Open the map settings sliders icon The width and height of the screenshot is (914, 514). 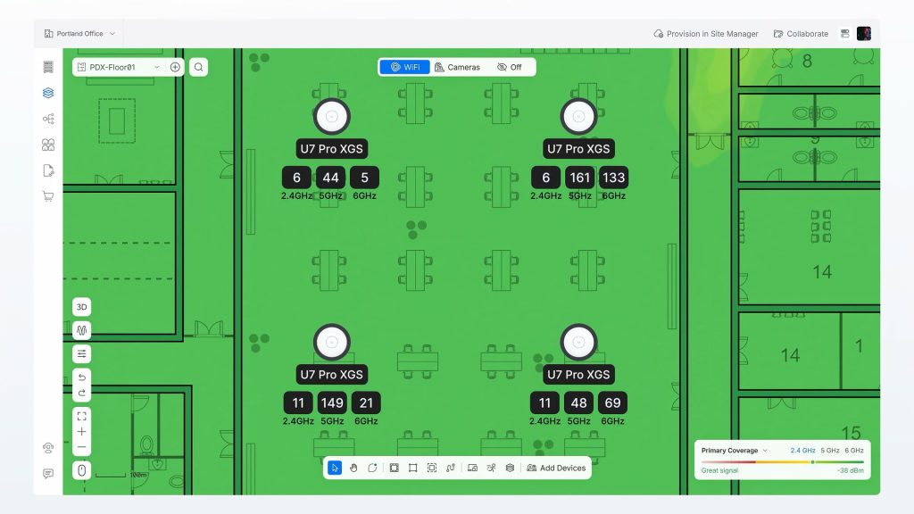pyautogui.click(x=81, y=353)
